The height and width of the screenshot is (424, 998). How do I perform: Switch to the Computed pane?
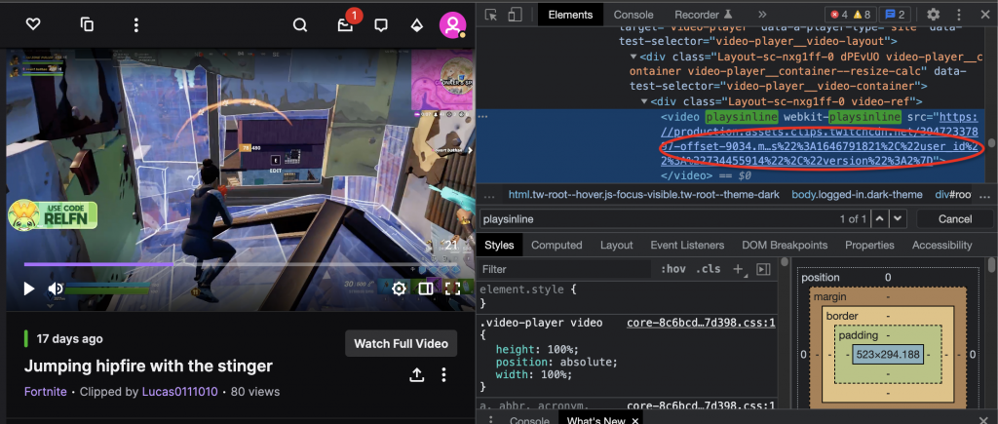point(557,245)
